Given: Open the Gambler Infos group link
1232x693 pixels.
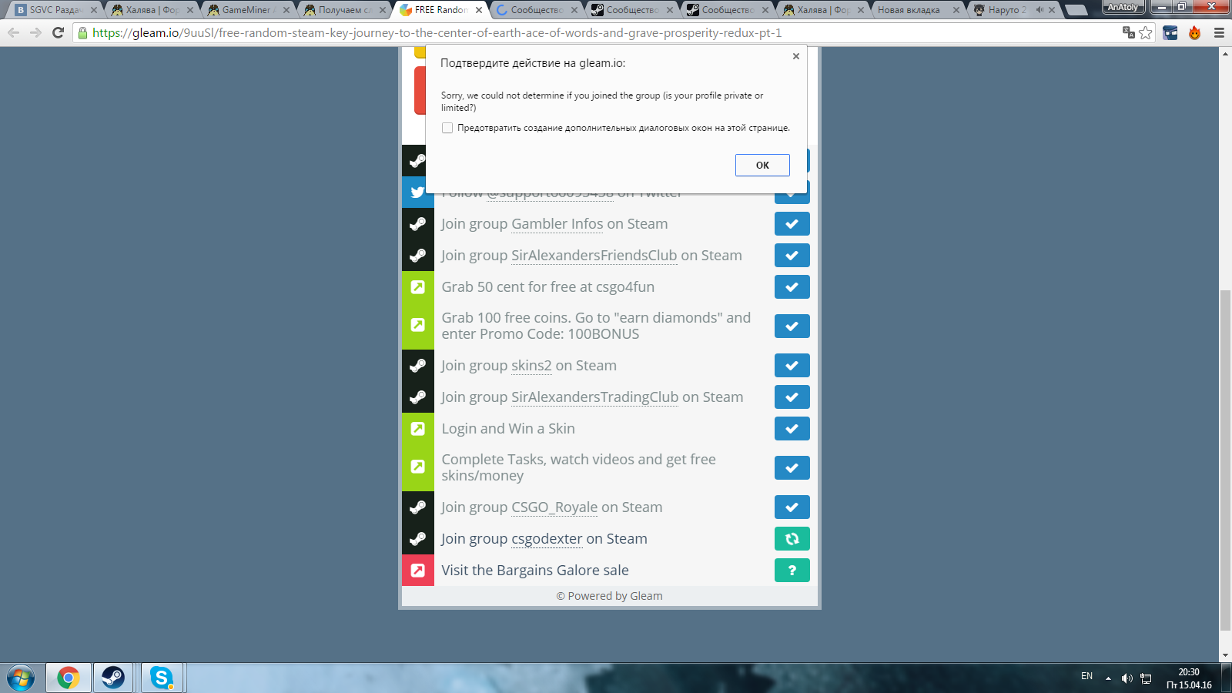Looking at the screenshot, I should point(557,224).
